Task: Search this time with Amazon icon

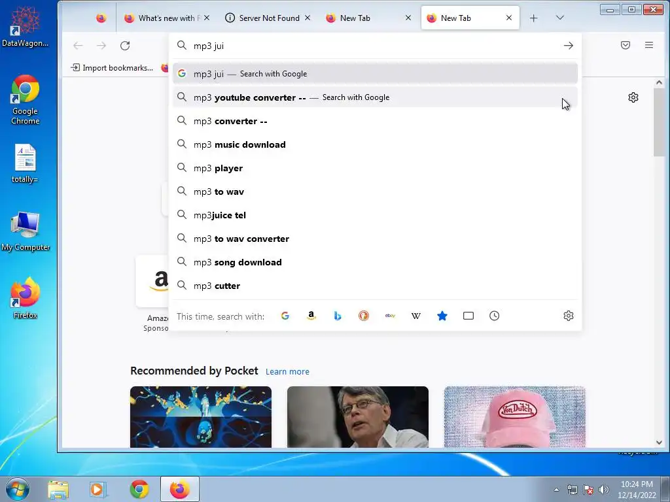Action: [311, 316]
